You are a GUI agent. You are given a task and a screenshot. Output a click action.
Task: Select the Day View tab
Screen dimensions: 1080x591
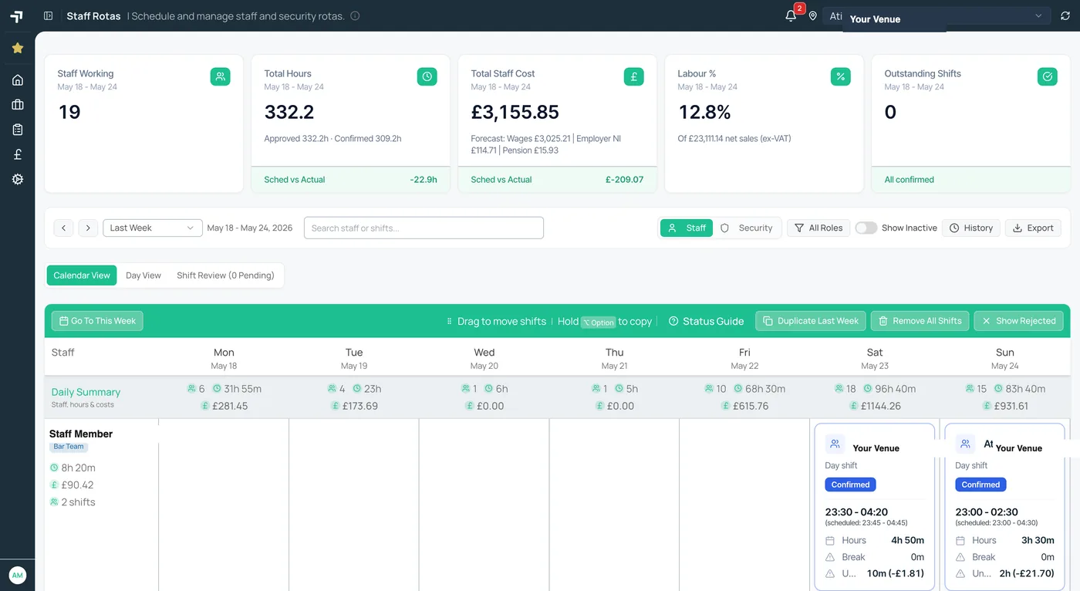(x=143, y=275)
